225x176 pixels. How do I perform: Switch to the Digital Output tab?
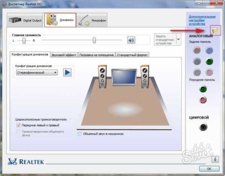click(25, 20)
